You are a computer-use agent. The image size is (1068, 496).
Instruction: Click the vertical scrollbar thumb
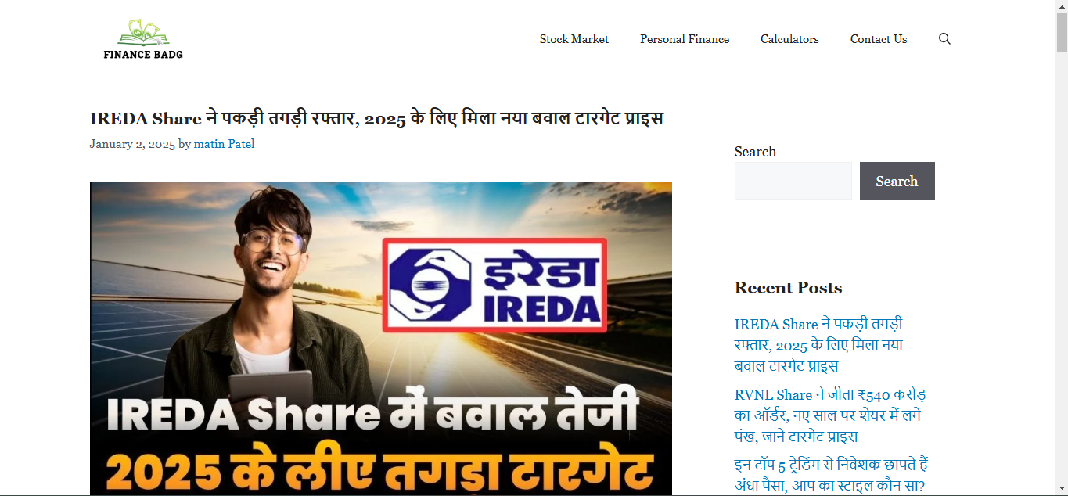pos(1062,33)
